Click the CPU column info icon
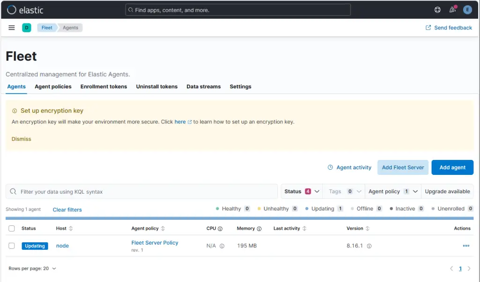 (x=220, y=229)
